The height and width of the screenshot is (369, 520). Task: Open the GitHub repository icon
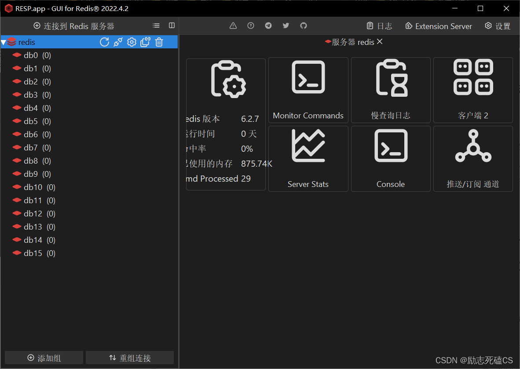pos(304,26)
